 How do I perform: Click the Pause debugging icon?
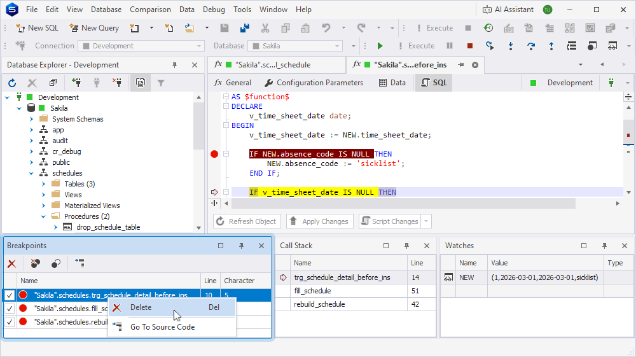450,46
